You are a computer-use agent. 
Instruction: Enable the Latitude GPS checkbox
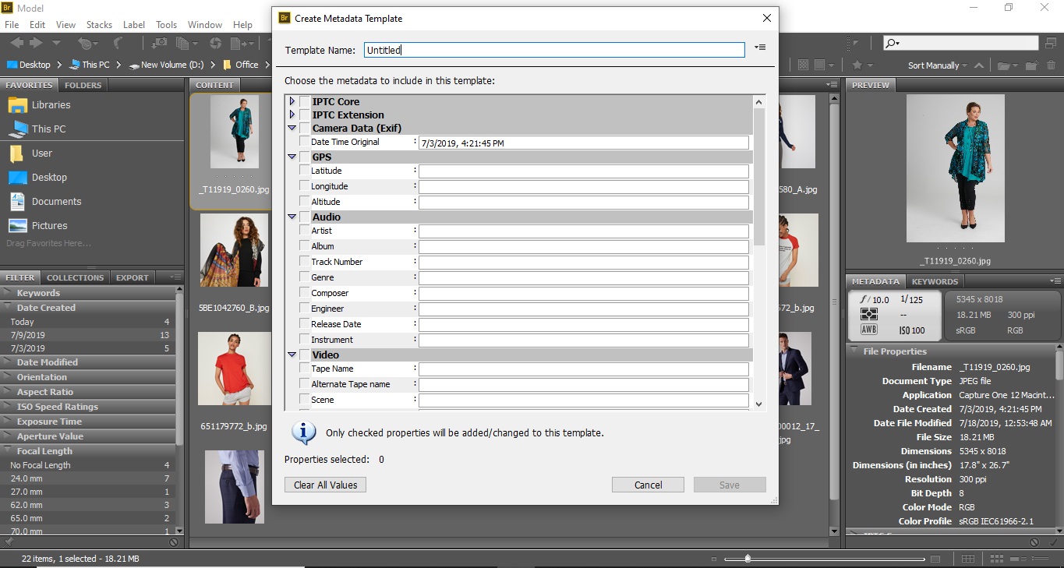(x=303, y=170)
